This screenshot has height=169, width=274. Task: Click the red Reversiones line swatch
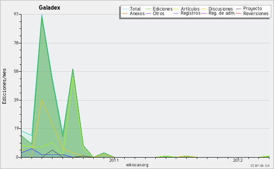pos(238,13)
